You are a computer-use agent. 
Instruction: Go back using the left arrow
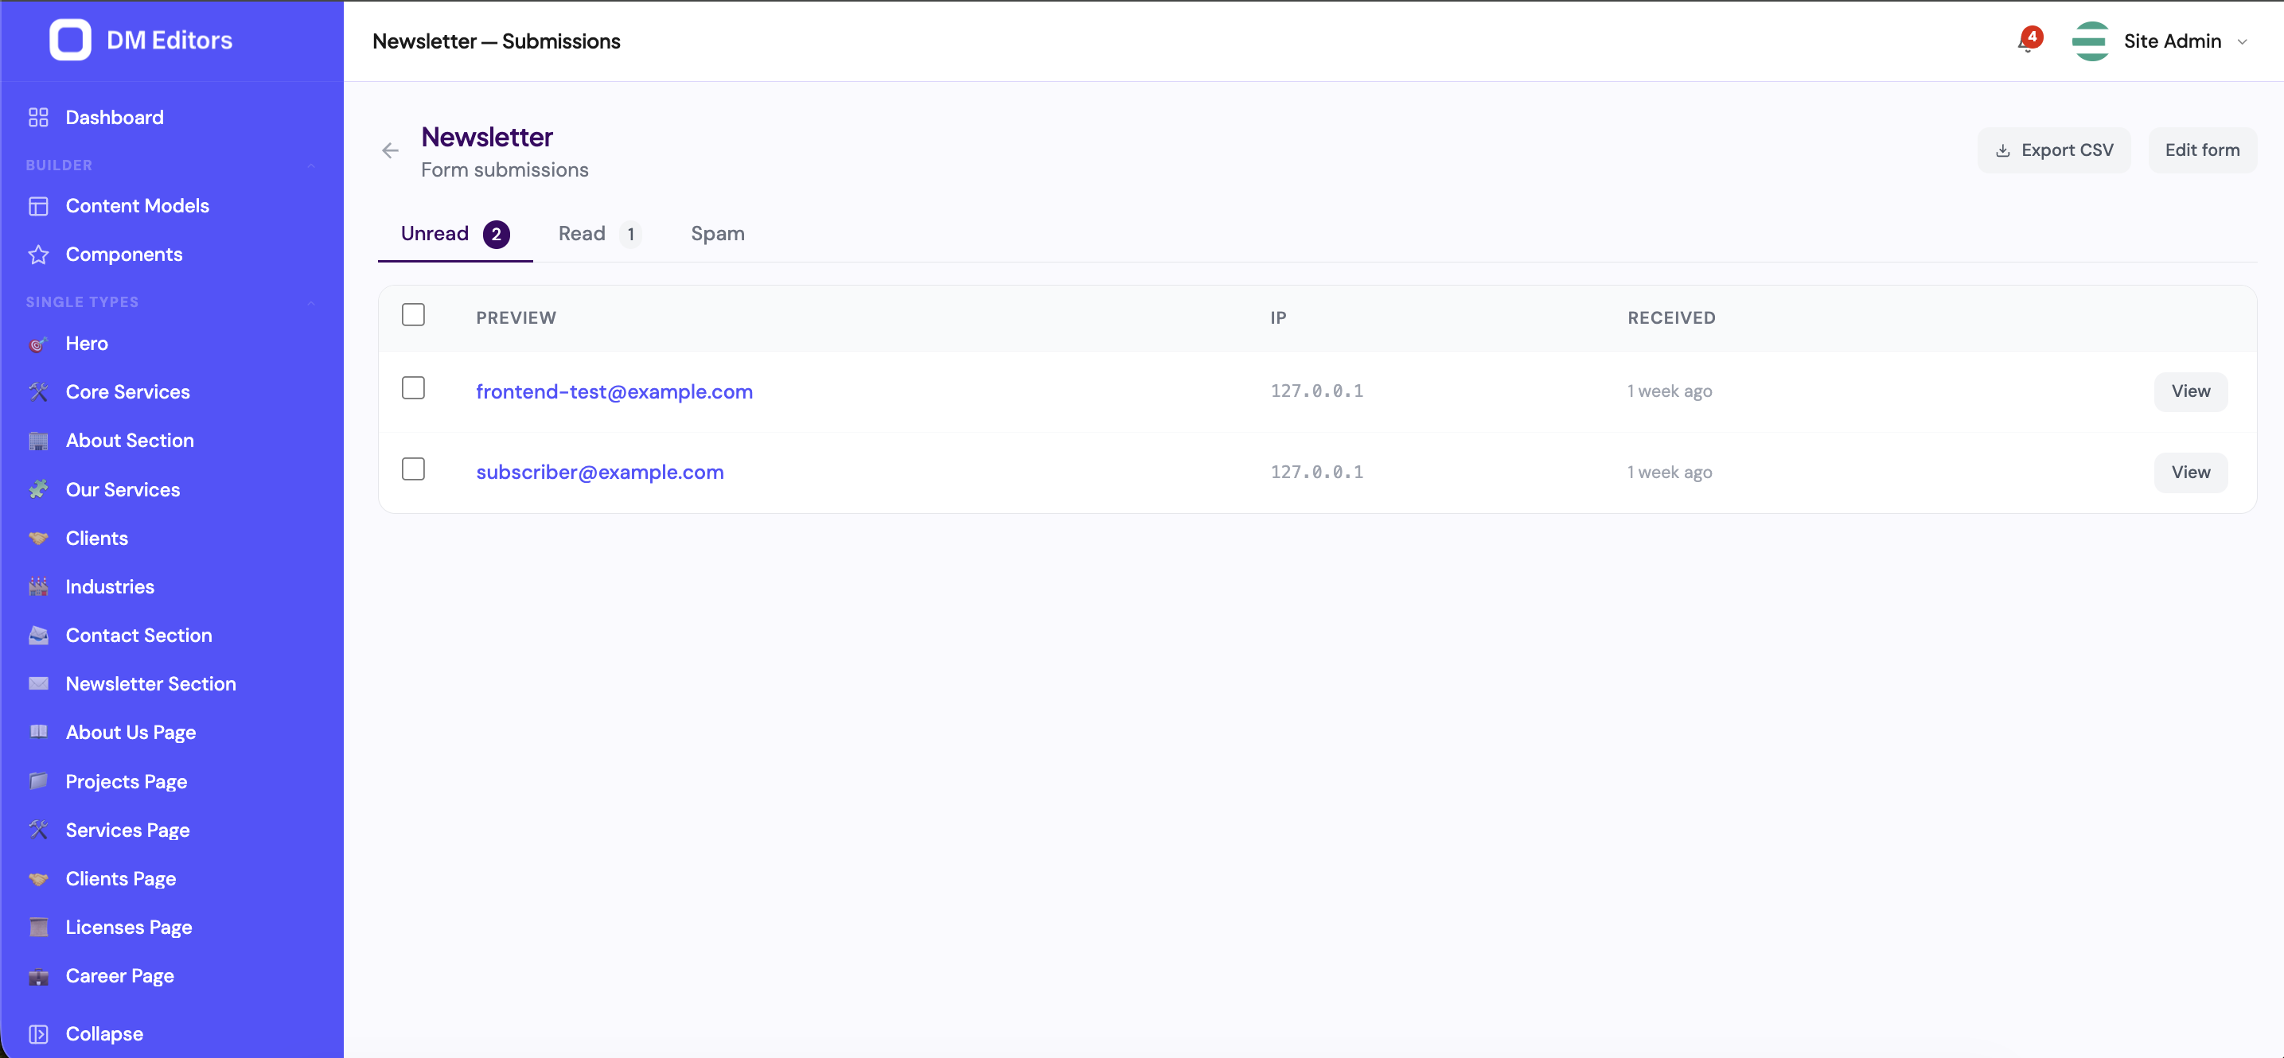tap(390, 150)
